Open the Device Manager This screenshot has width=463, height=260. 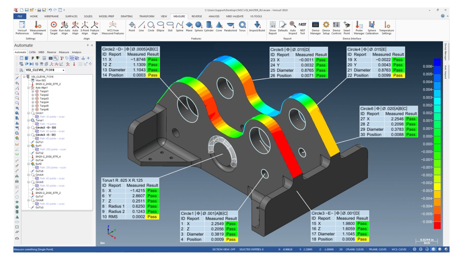[x=315, y=26]
